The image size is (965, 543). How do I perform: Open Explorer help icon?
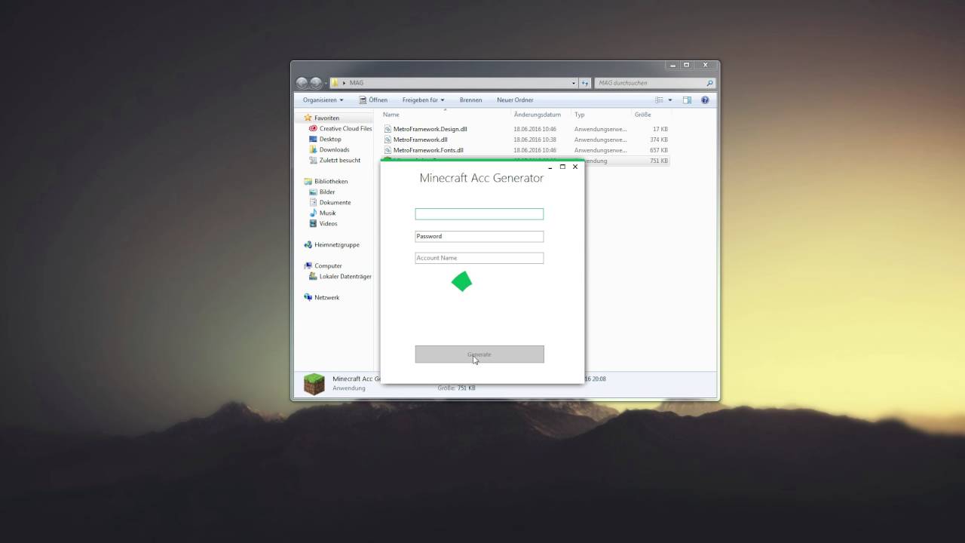point(705,100)
